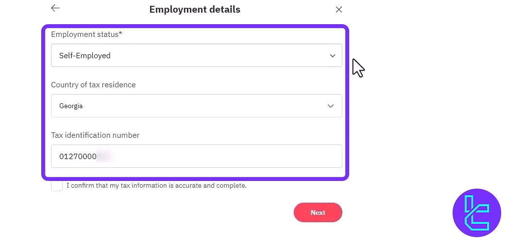Select the 'Georgia' value text
This screenshot has height=242, width=506.
click(71, 106)
